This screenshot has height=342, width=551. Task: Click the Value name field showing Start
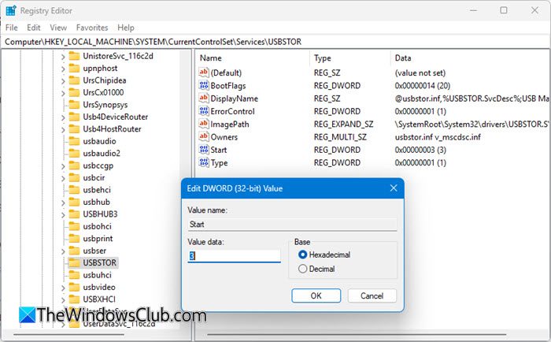click(292, 224)
